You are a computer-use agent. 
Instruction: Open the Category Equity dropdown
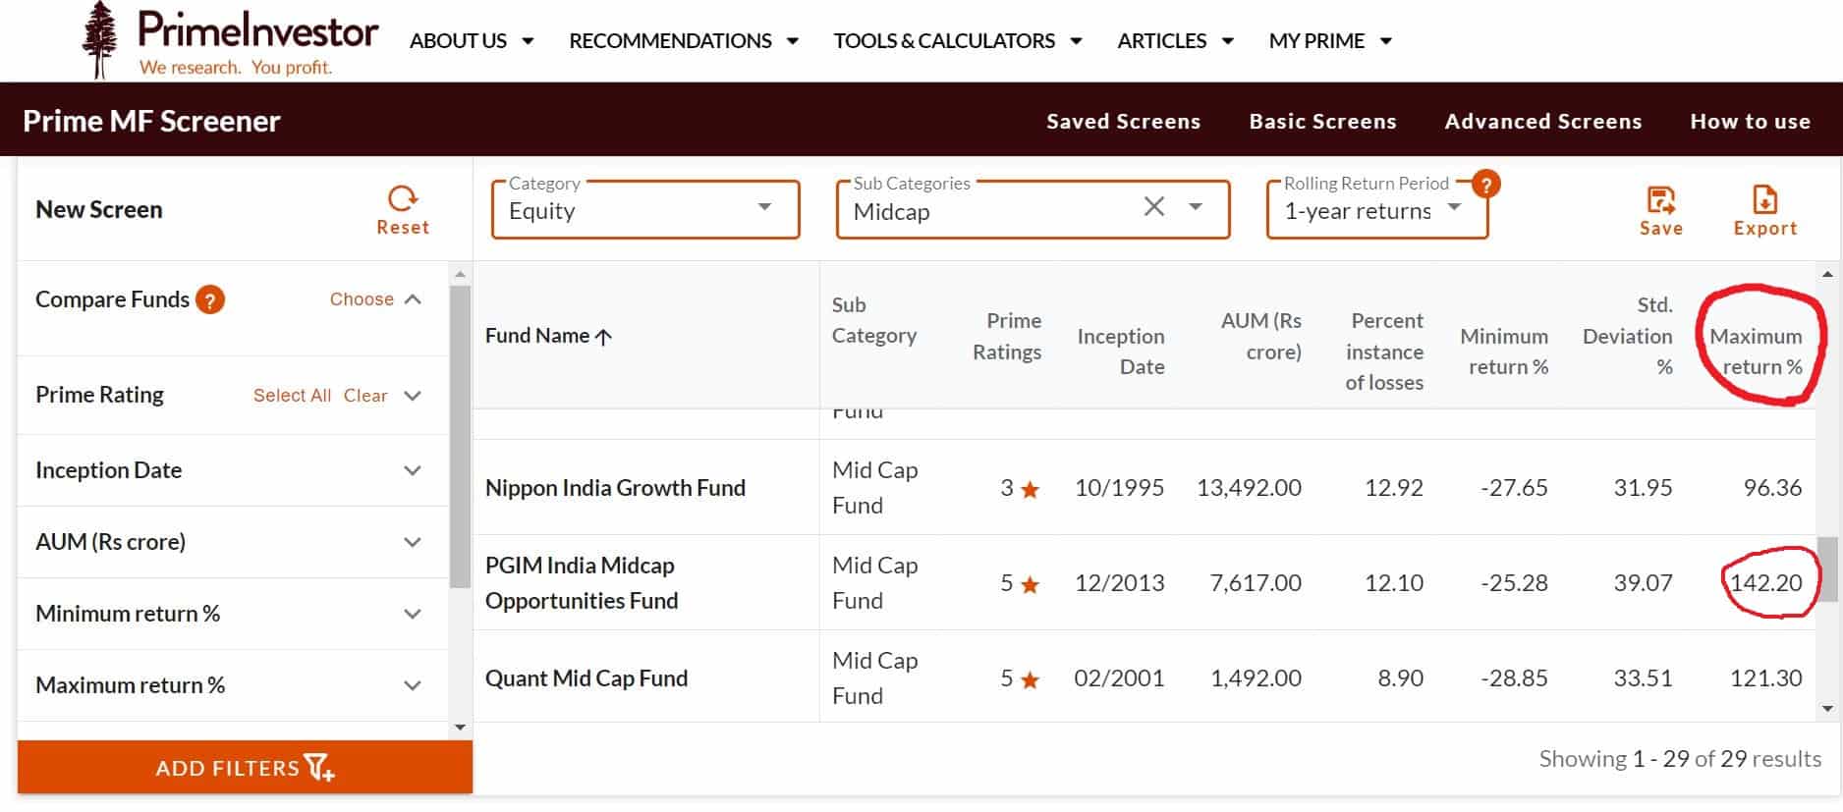coord(645,209)
